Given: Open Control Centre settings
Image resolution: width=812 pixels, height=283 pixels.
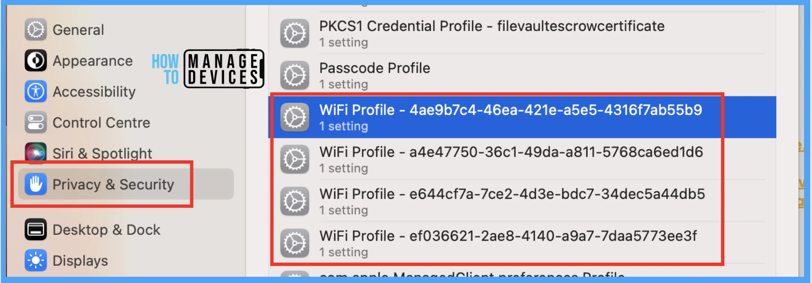Looking at the screenshot, I should (x=101, y=123).
